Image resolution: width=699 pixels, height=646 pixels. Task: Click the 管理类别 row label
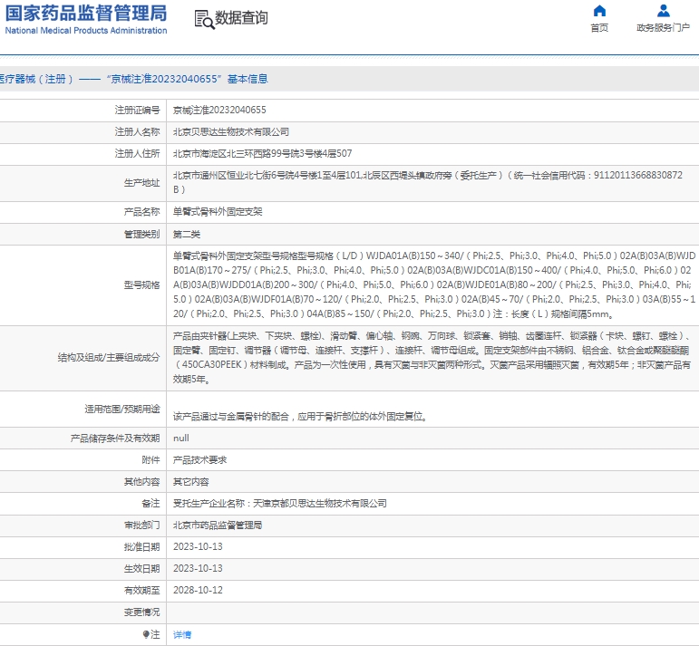pos(141,235)
